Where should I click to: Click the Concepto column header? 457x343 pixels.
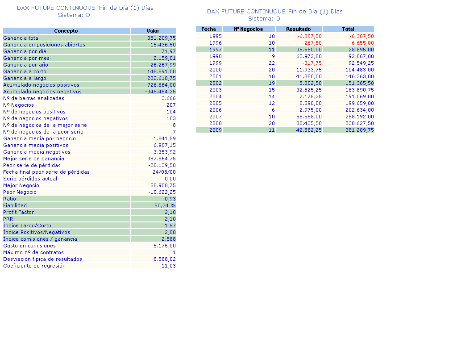click(x=66, y=31)
